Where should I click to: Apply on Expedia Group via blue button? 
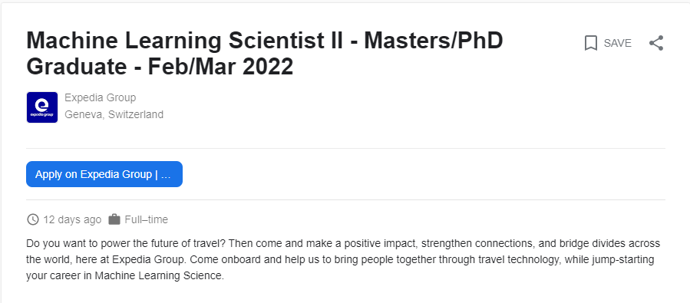(x=104, y=174)
